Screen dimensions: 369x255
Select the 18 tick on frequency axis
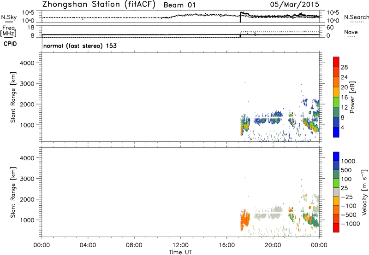click(31, 28)
